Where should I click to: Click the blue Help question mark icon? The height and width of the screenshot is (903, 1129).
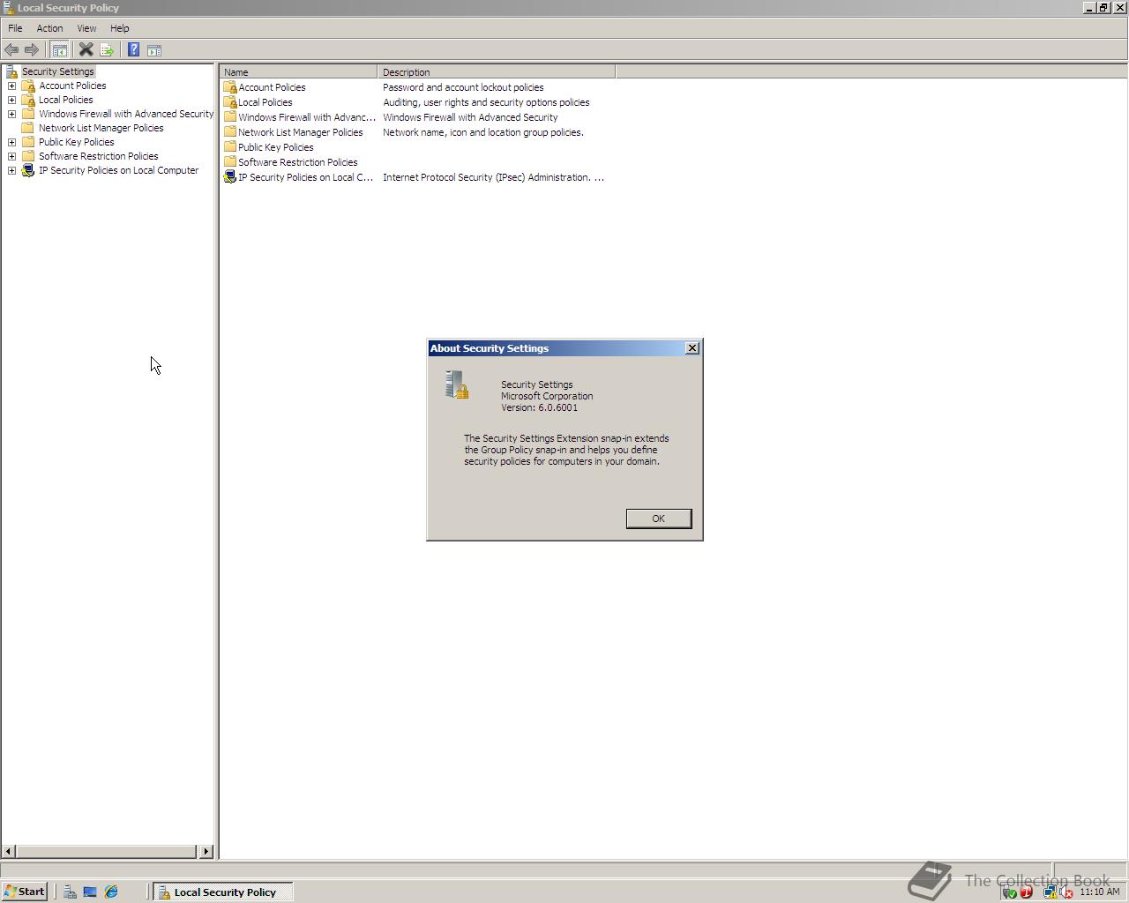coord(133,50)
